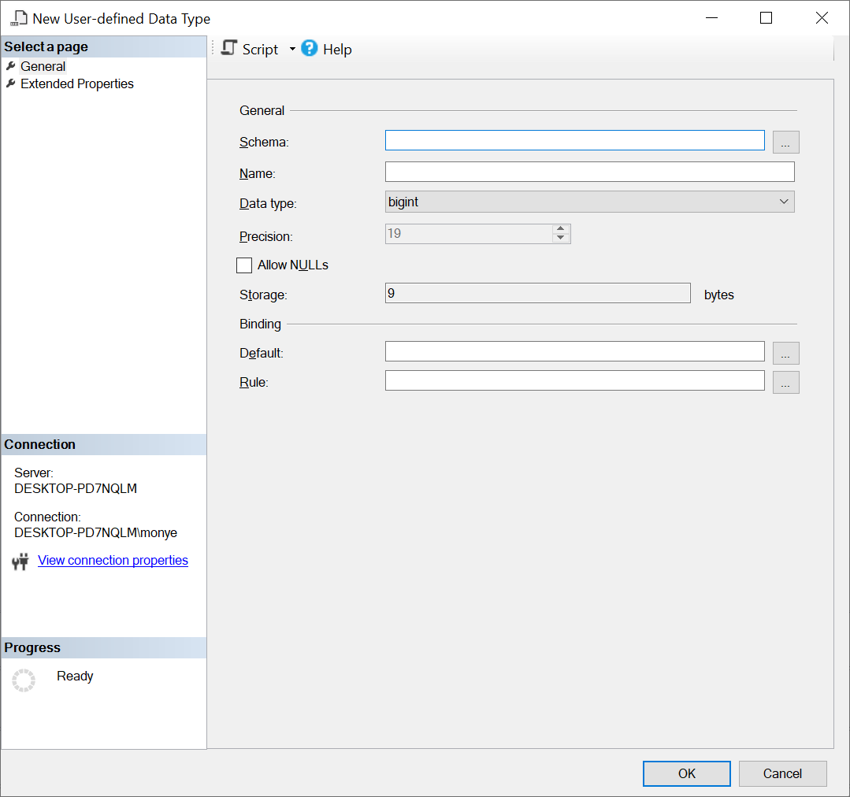Viewport: 850px width, 797px height.
Task: Click the blue Help question mark icon
Action: [x=309, y=48]
